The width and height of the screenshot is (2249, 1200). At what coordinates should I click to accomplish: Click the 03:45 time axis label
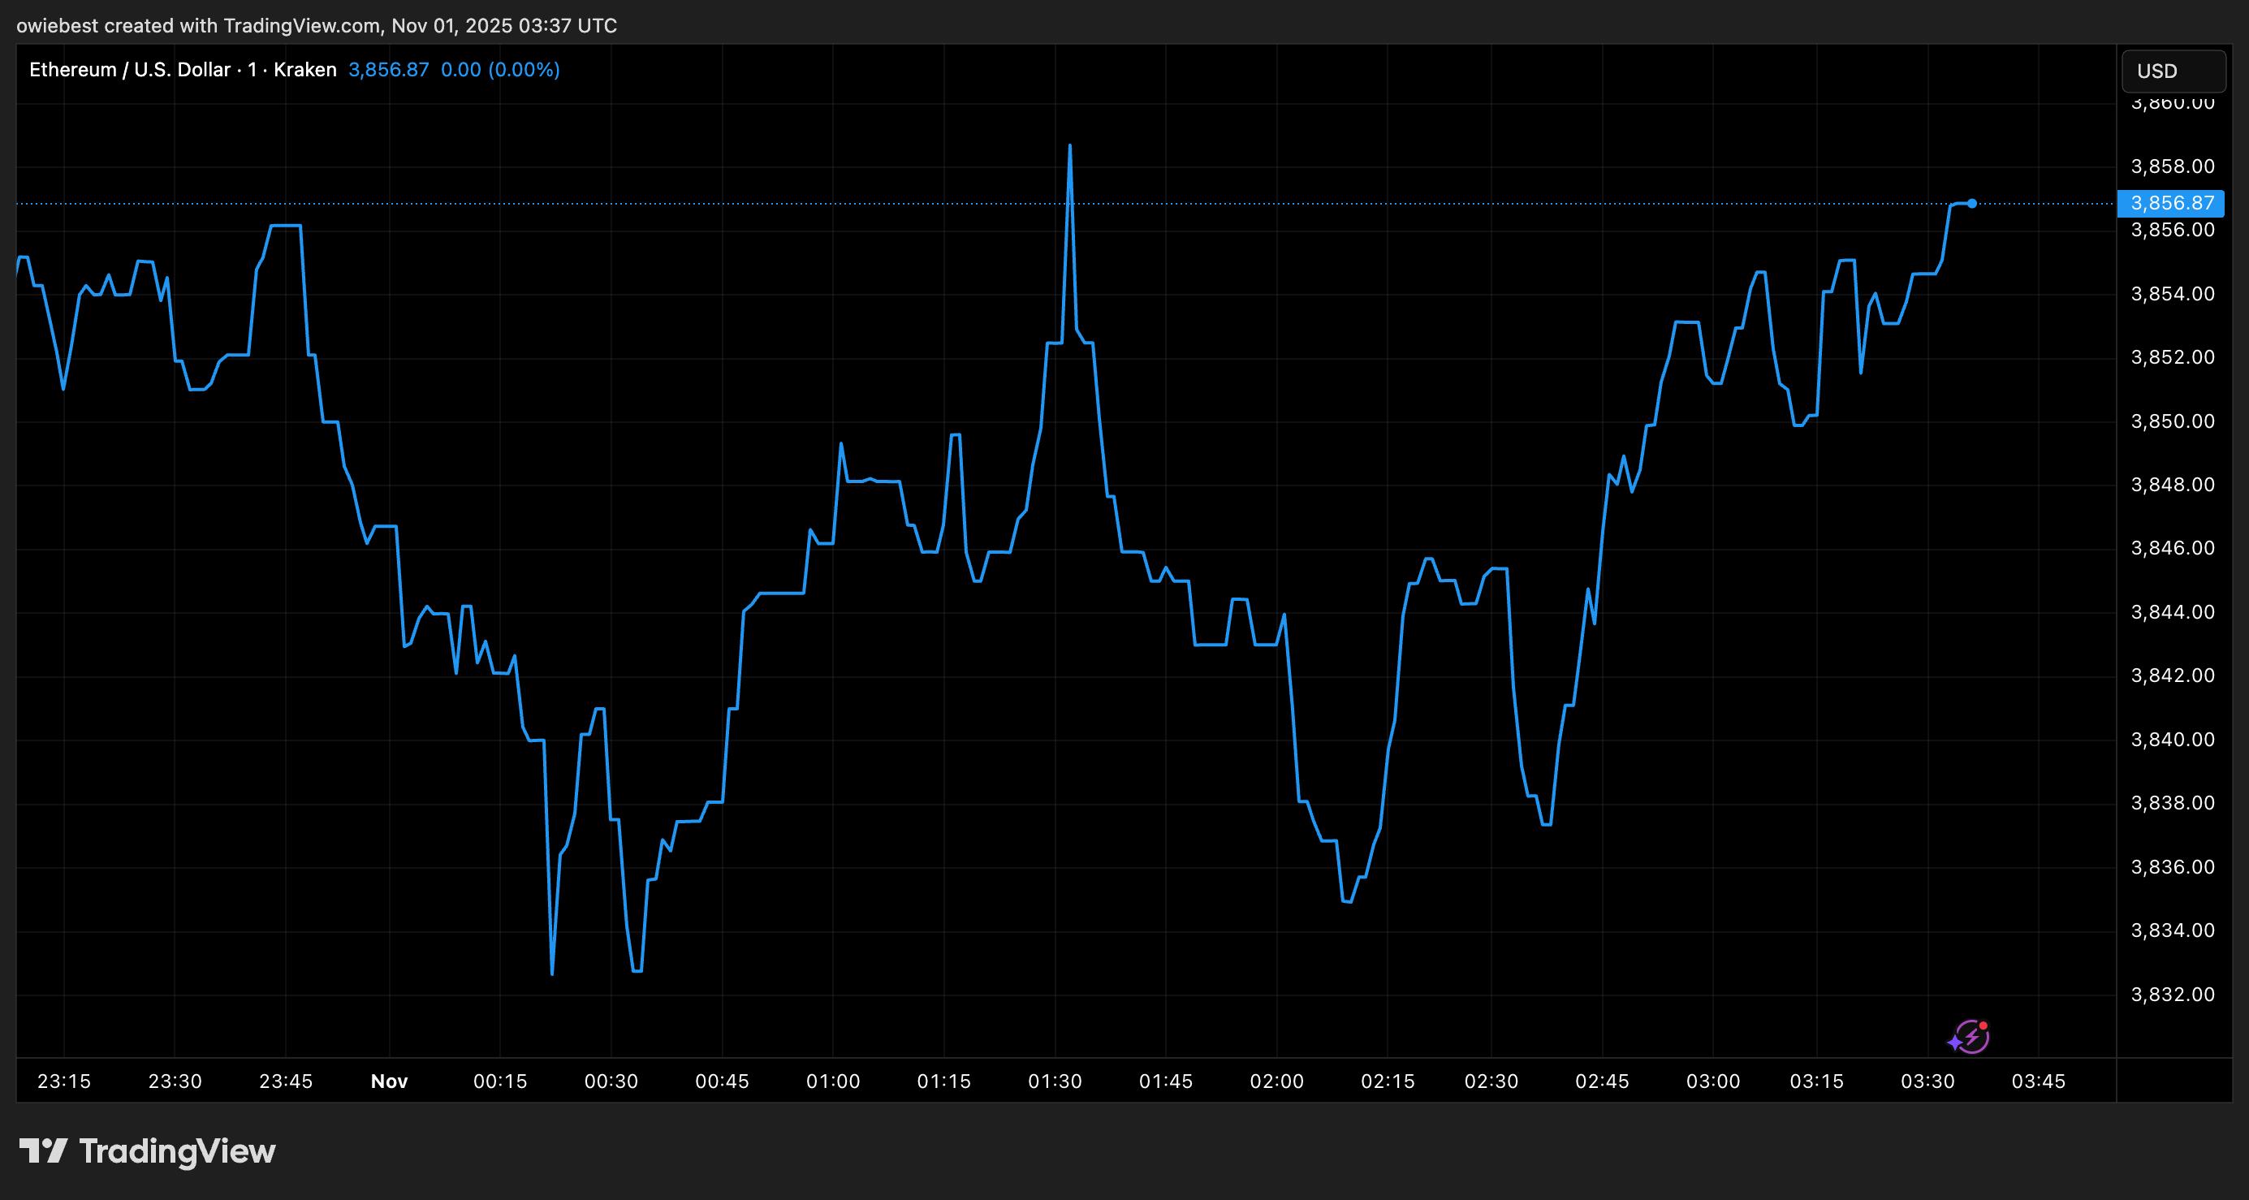(2039, 1081)
